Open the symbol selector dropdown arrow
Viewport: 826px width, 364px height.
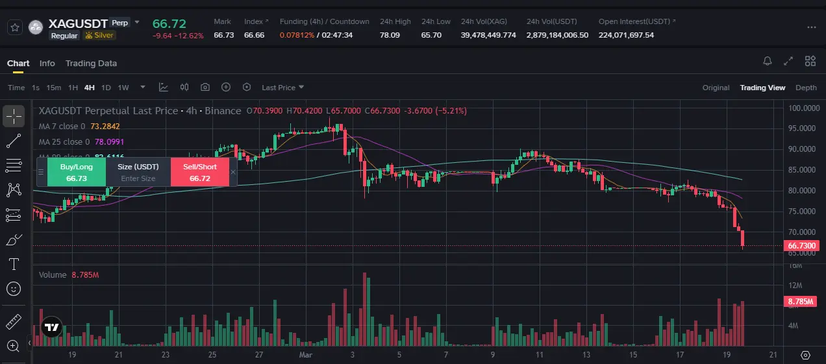point(136,23)
